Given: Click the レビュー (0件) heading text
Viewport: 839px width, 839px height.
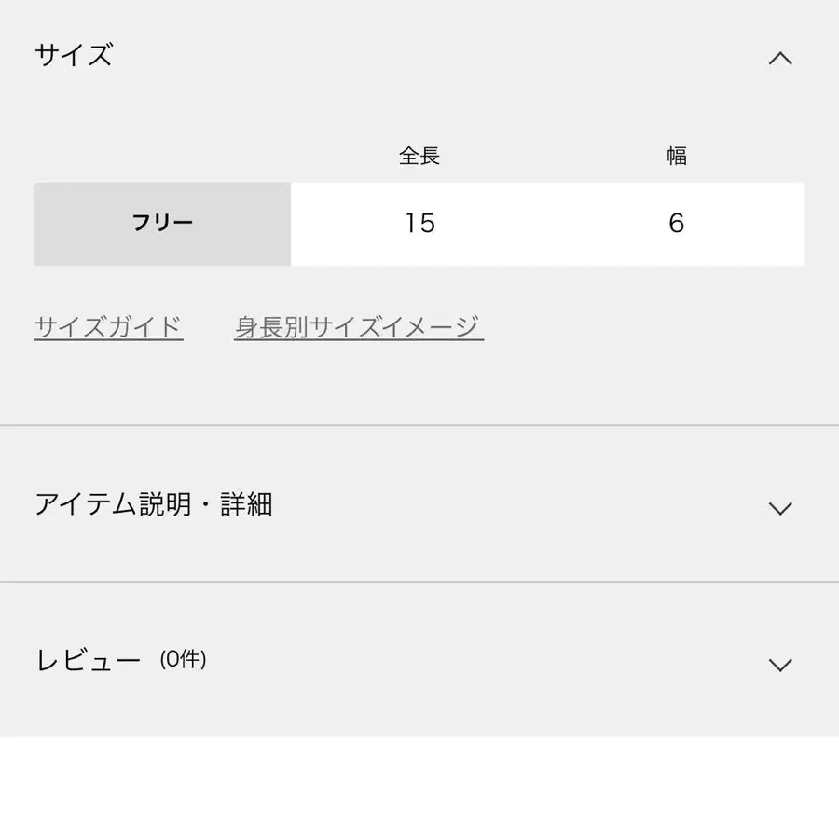Looking at the screenshot, I should [121, 660].
